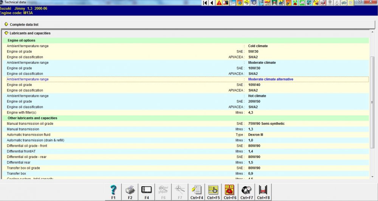Click the Transfer box 0,9 litres value
378x201 pixels.
point(251,173)
